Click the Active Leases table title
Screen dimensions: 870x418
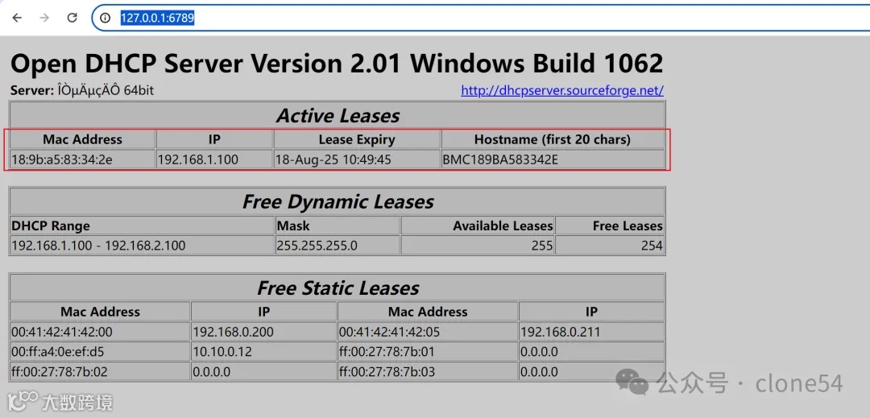click(x=338, y=115)
